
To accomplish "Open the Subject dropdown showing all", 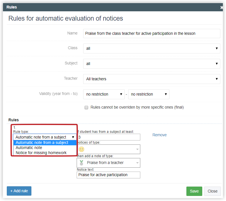I will [x=152, y=64].
